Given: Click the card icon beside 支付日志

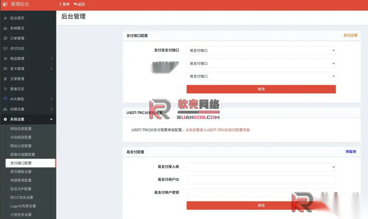Looking at the screenshot, I should click(x=6, y=48).
